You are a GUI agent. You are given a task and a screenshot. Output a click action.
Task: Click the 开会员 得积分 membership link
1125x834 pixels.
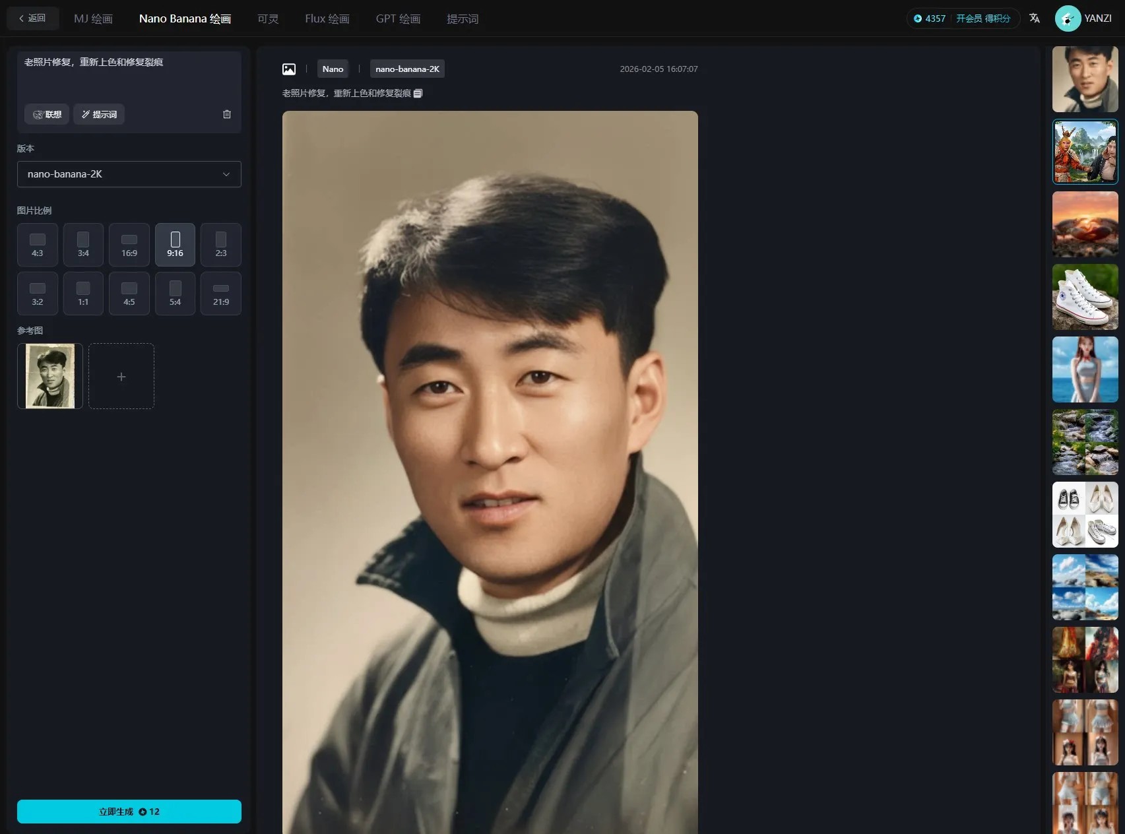[982, 18]
